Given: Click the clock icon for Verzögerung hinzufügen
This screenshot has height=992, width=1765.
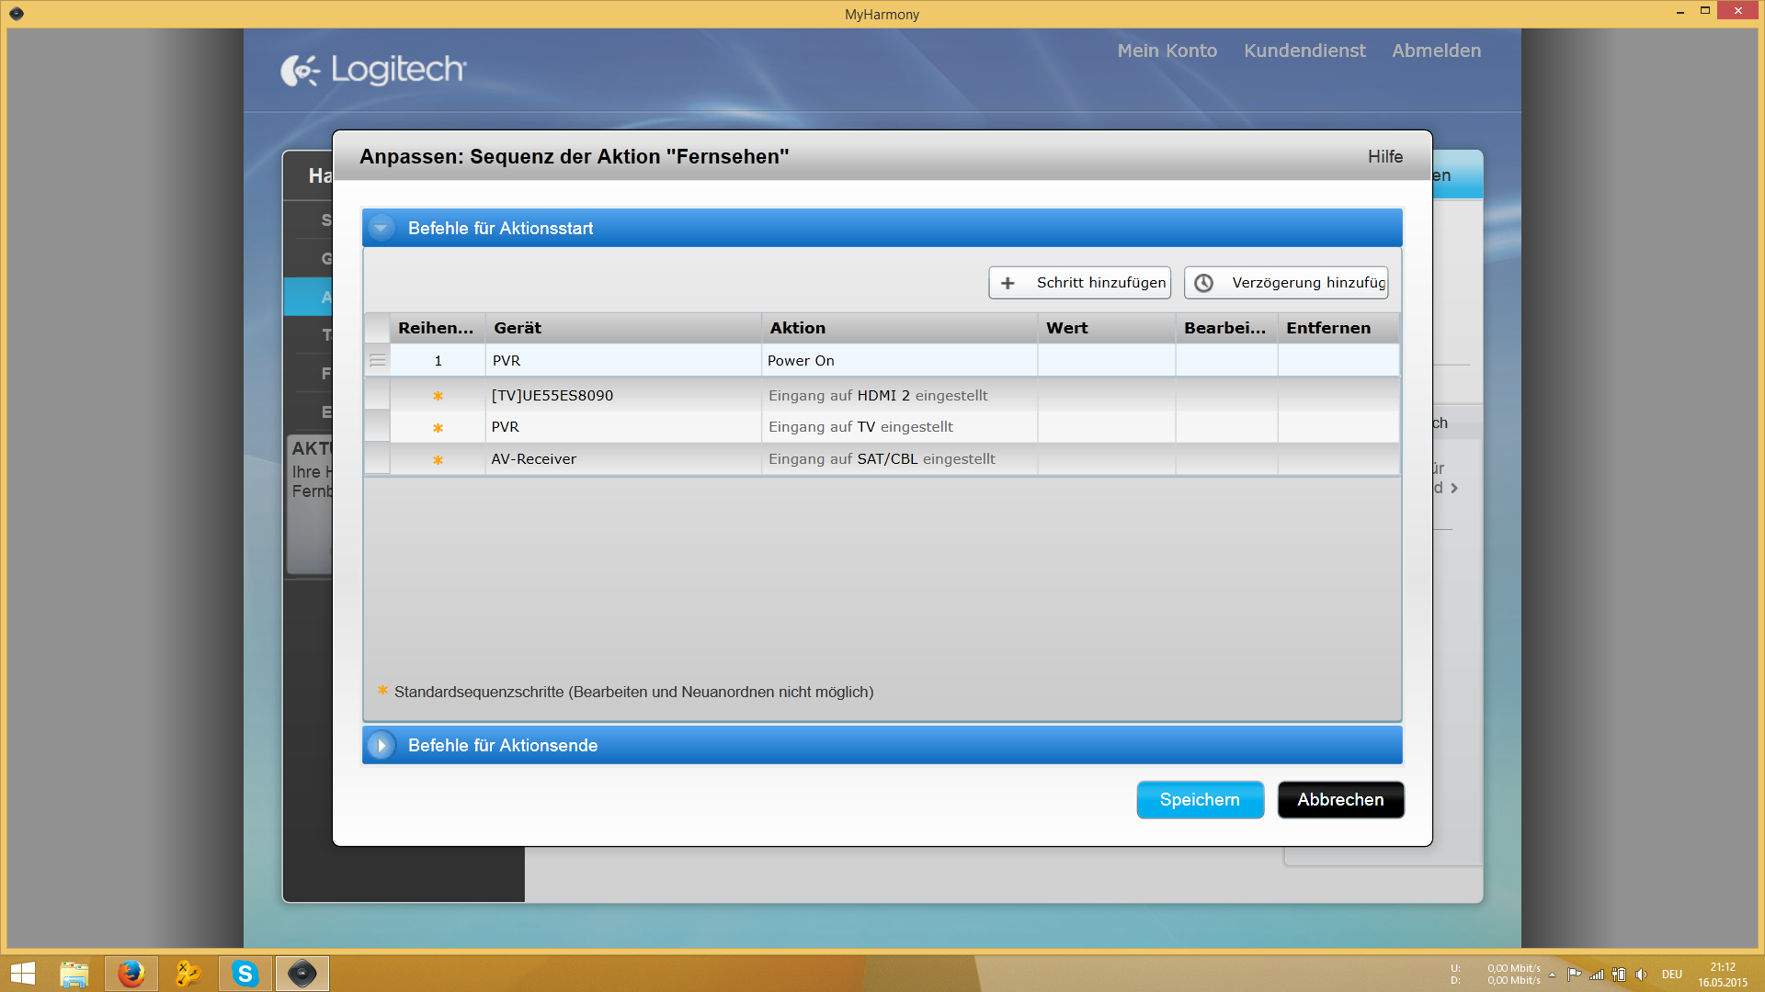Looking at the screenshot, I should coord(1203,283).
